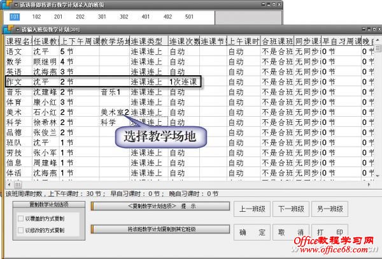The height and width of the screenshot is (259, 382).
Task: Choose class 302 from the class list
Action: (124, 17)
